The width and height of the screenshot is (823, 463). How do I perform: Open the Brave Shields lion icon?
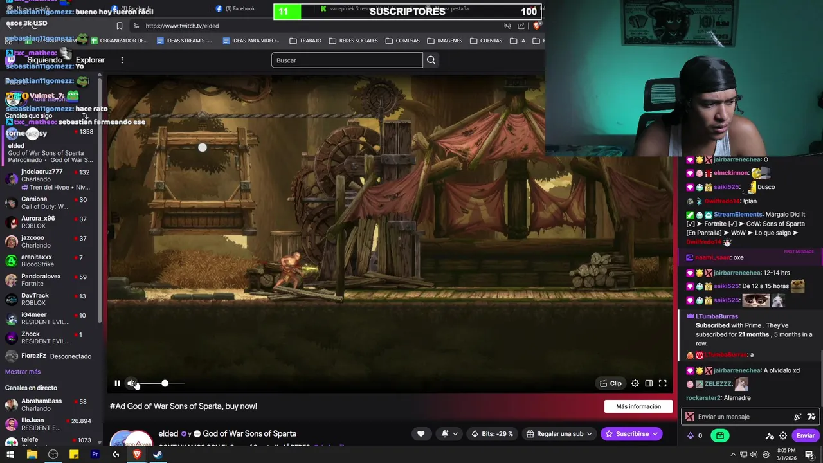click(537, 26)
